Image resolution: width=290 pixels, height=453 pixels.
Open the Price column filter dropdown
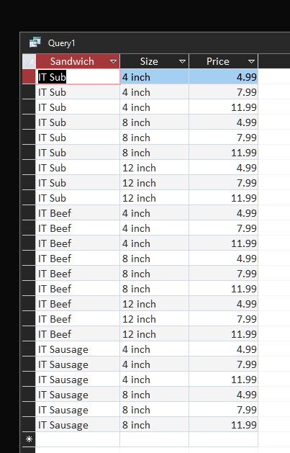click(x=251, y=61)
